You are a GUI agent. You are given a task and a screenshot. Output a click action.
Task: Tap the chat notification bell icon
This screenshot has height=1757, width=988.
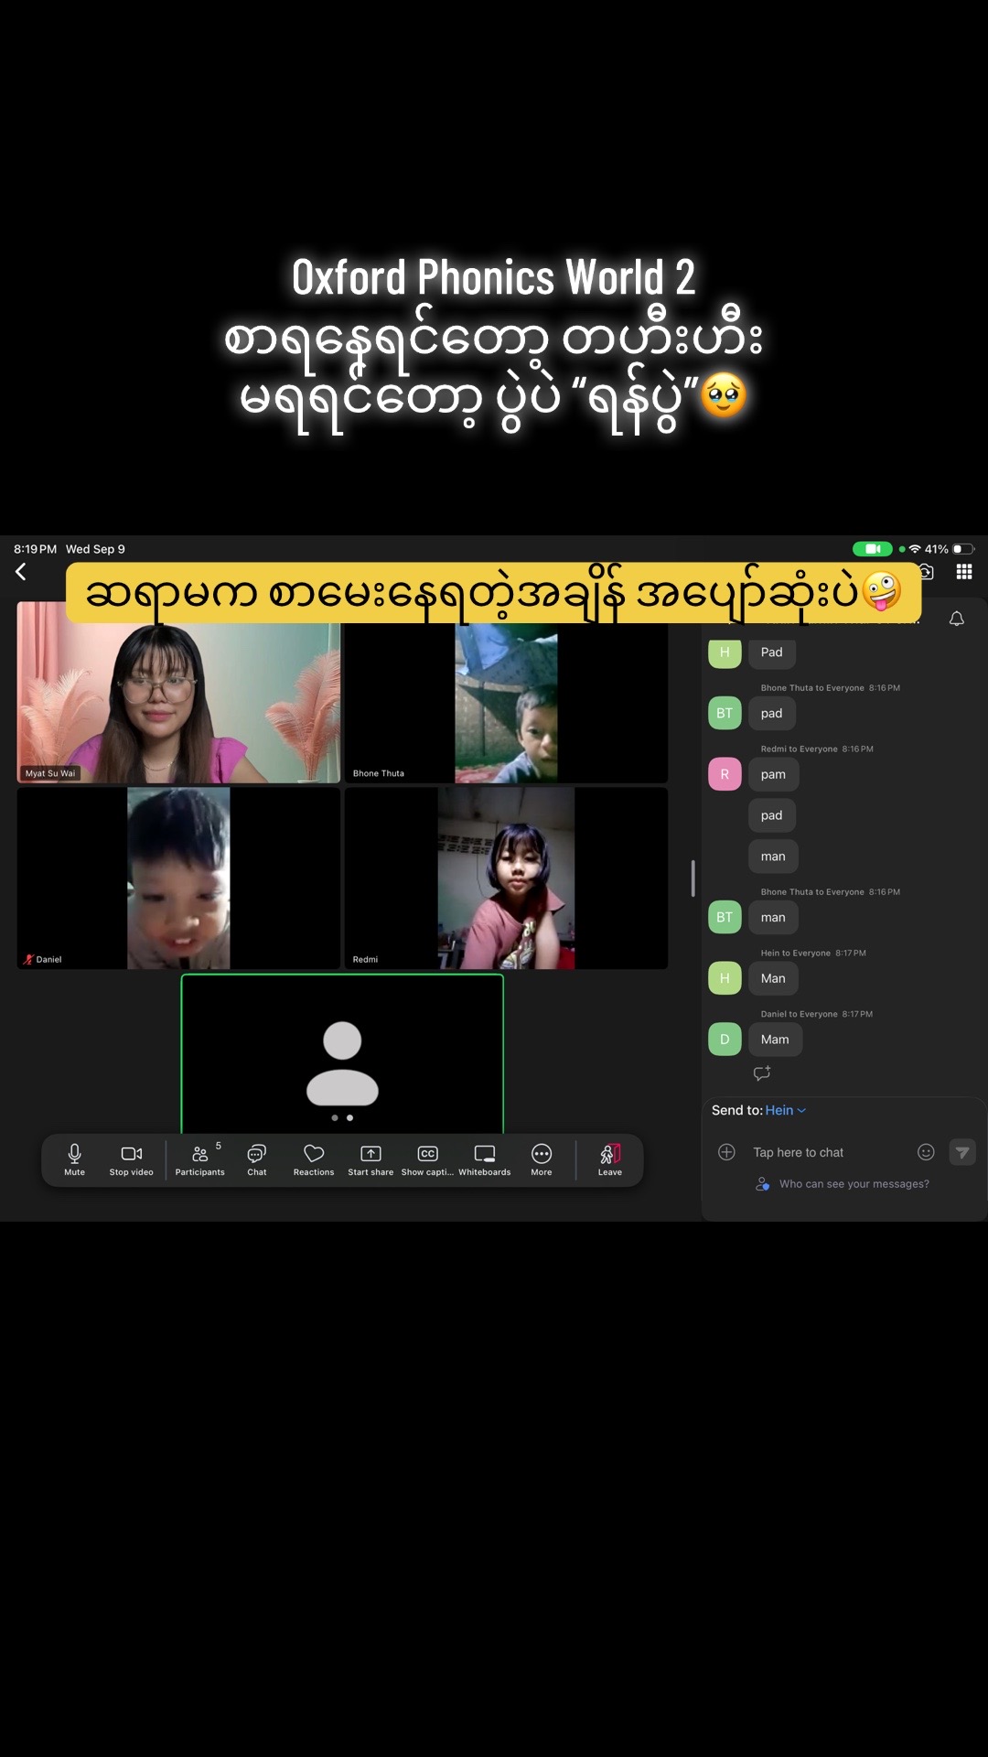click(957, 619)
